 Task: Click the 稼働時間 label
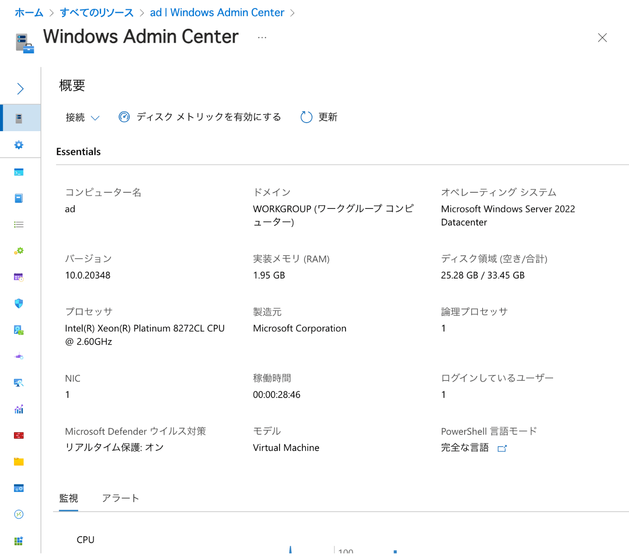click(272, 378)
